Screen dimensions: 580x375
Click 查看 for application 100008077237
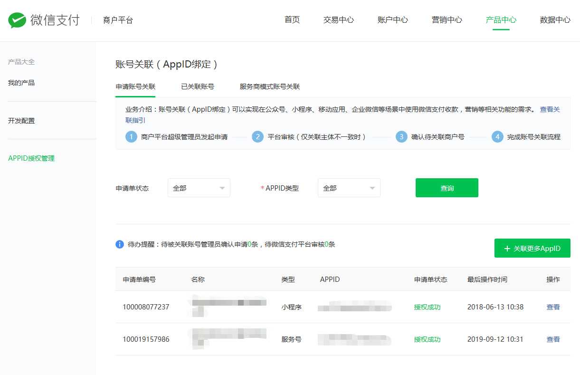pyautogui.click(x=553, y=307)
